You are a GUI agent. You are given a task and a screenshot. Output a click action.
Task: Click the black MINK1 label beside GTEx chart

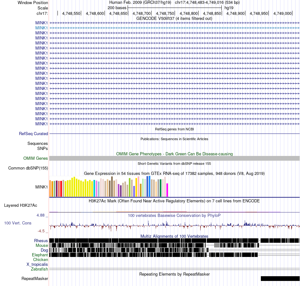pyautogui.click(x=41, y=187)
